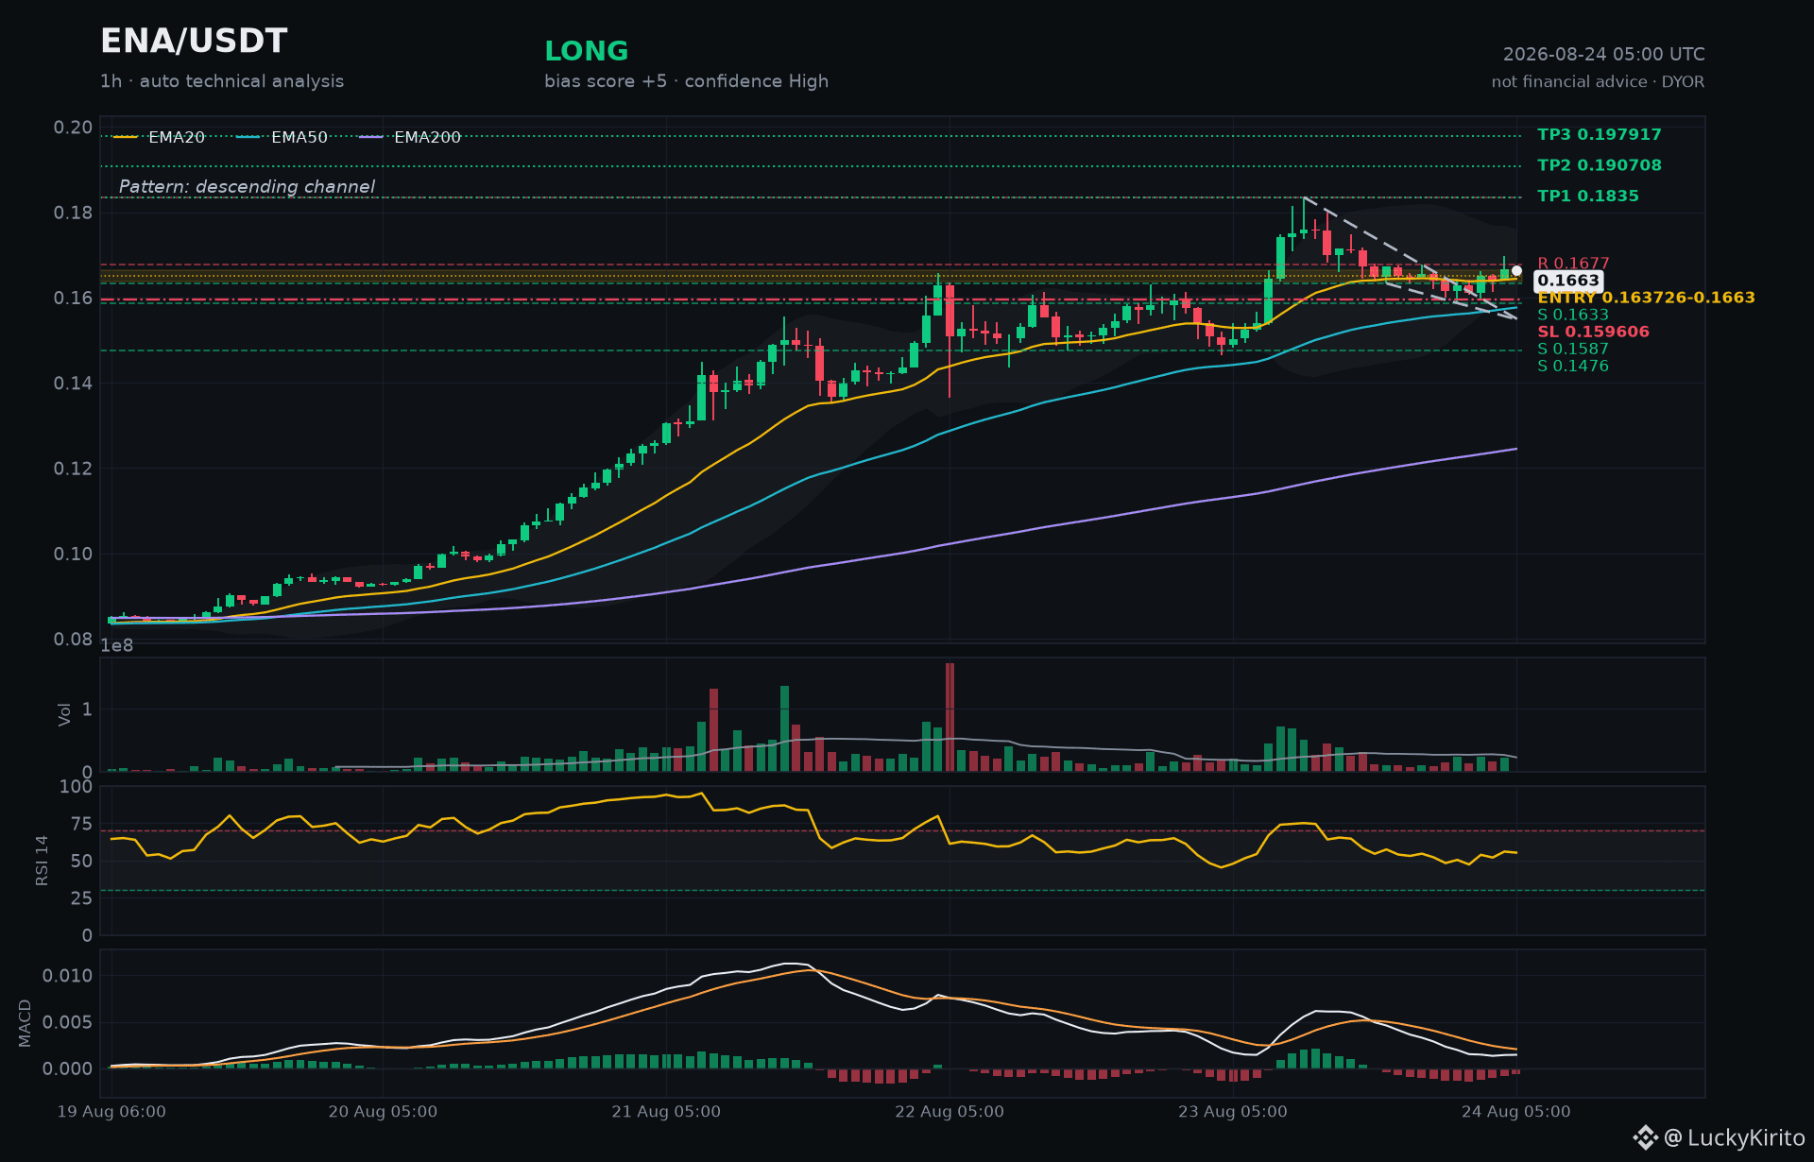Click the 0.005 tick on MACD axis

pyautogui.click(x=68, y=1022)
